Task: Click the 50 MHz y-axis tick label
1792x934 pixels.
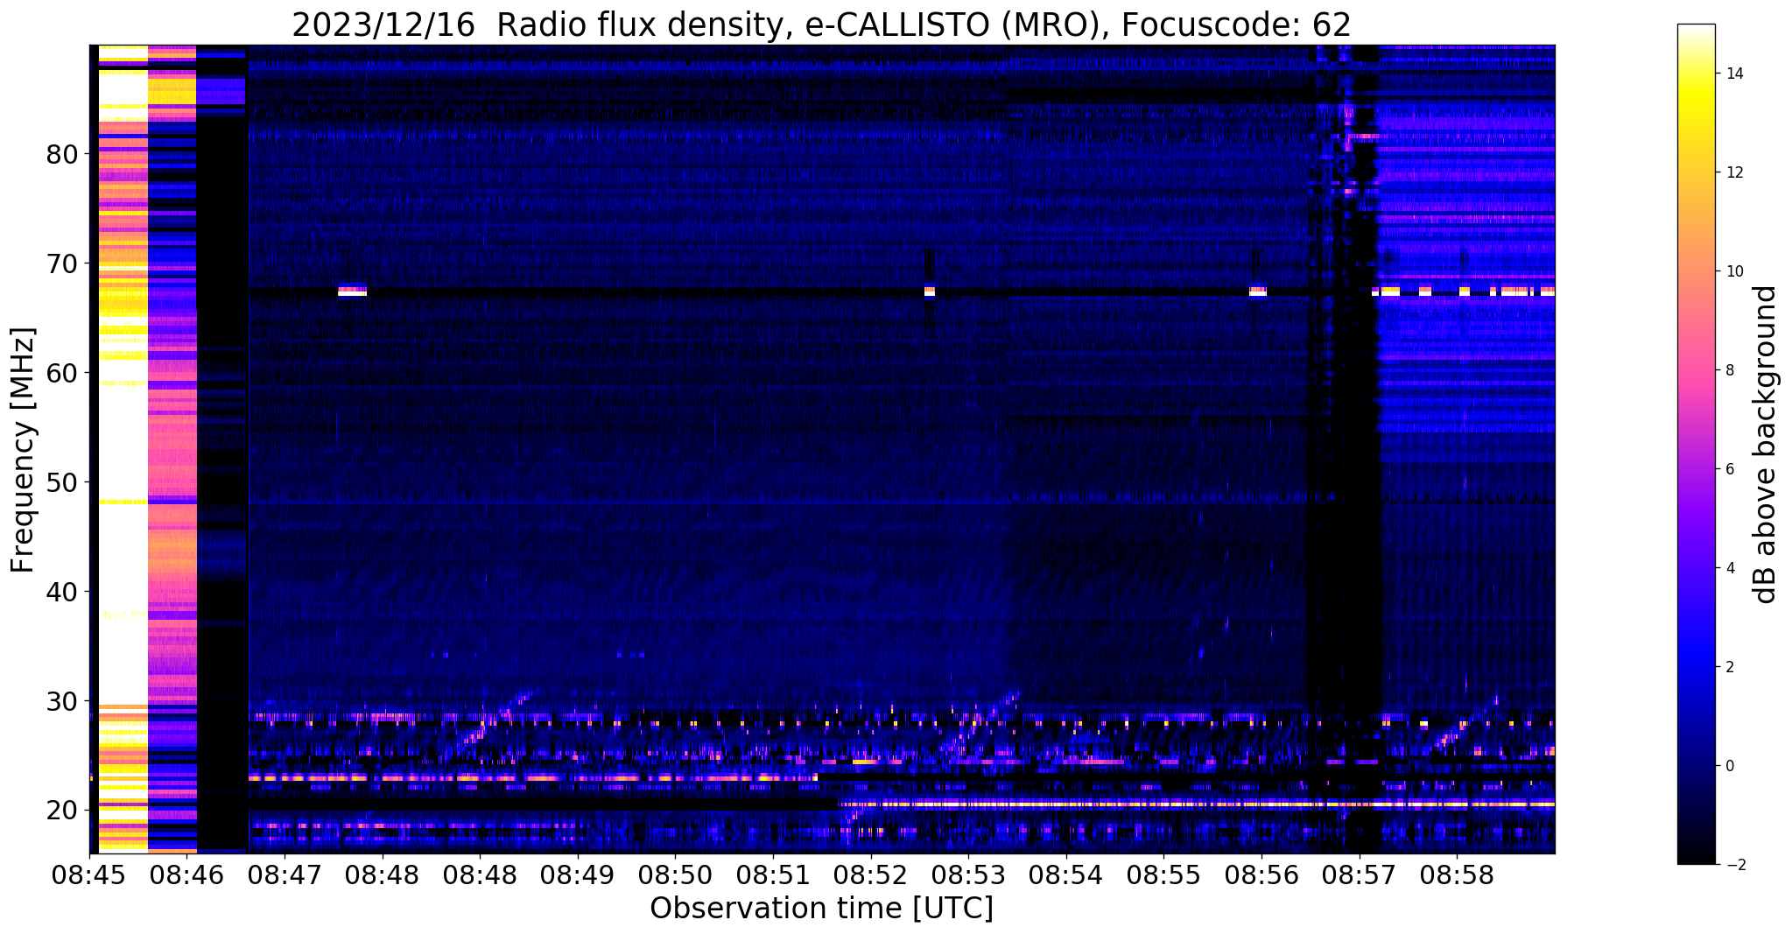Action: click(x=62, y=482)
